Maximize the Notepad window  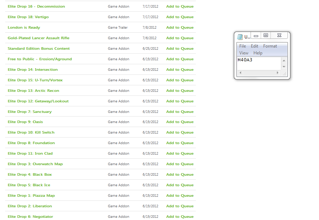[266, 36]
